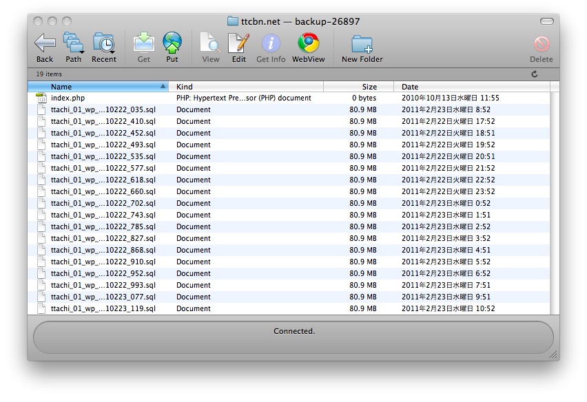Click the Put upload icon
The image size is (587, 402).
tap(172, 44)
